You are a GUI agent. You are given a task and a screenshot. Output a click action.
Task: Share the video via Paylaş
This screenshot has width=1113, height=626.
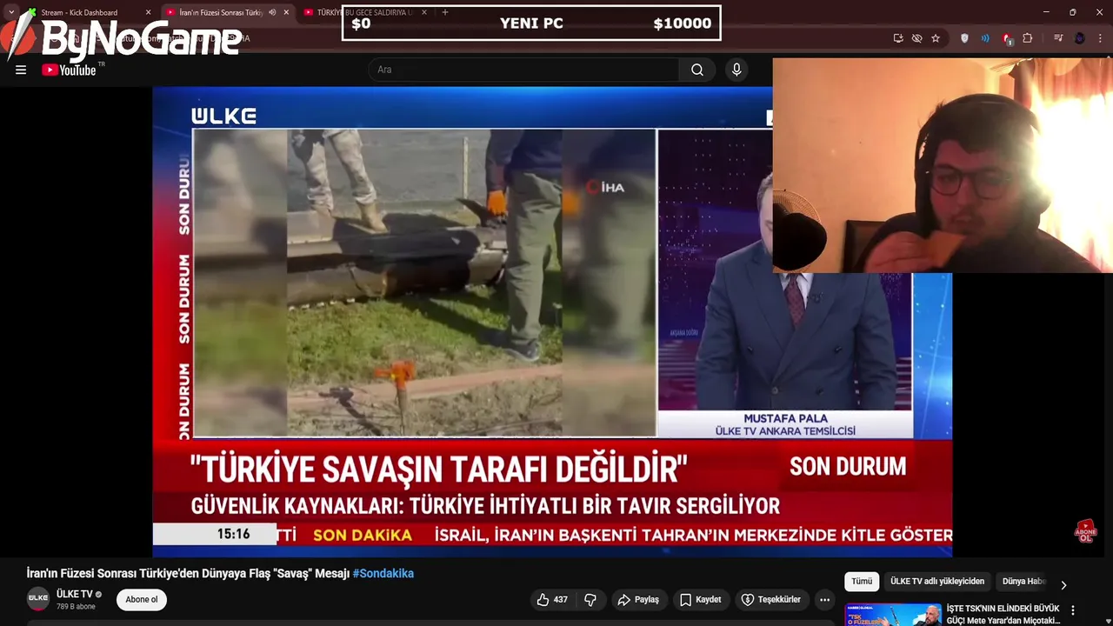[638, 600]
